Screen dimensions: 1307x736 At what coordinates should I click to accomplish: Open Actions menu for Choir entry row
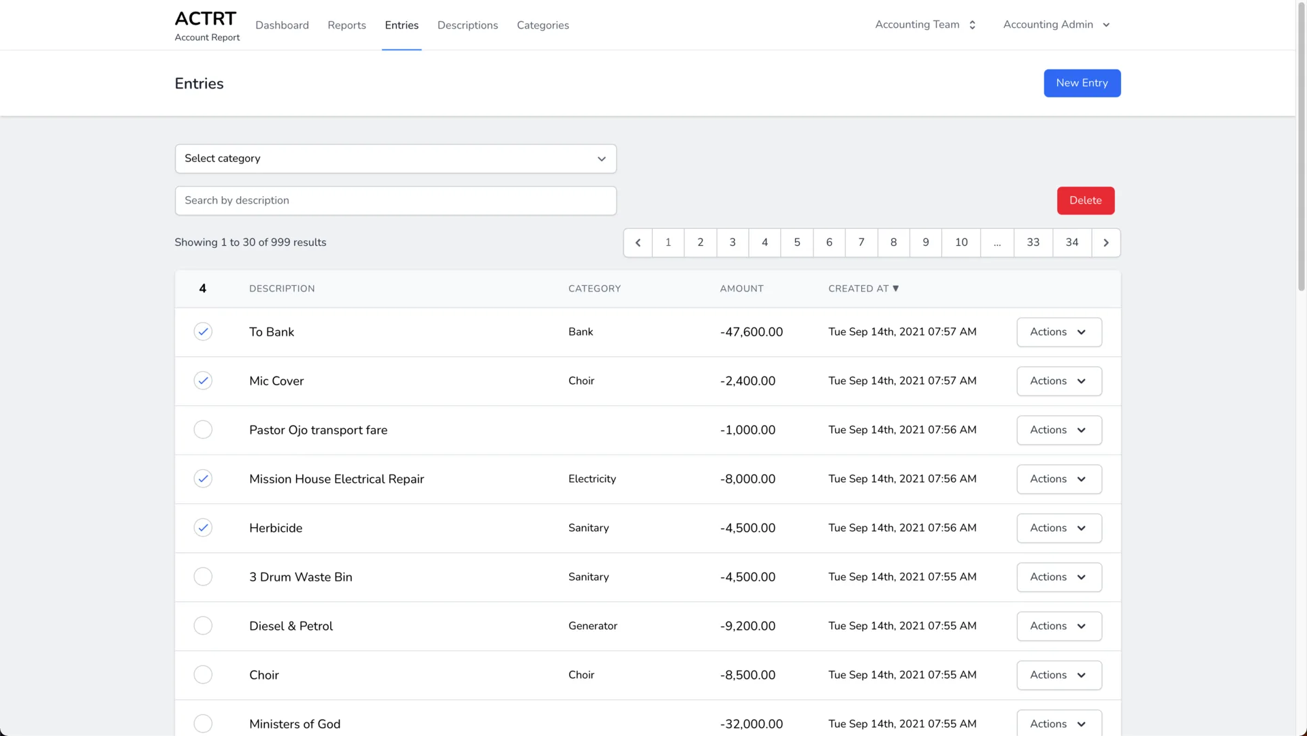point(1059,675)
